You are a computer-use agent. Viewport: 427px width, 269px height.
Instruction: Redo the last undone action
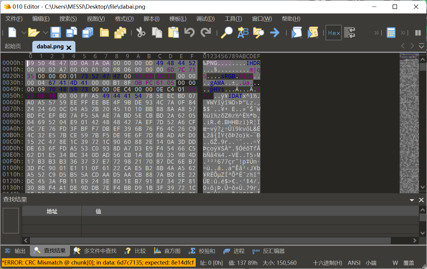click(x=206, y=32)
